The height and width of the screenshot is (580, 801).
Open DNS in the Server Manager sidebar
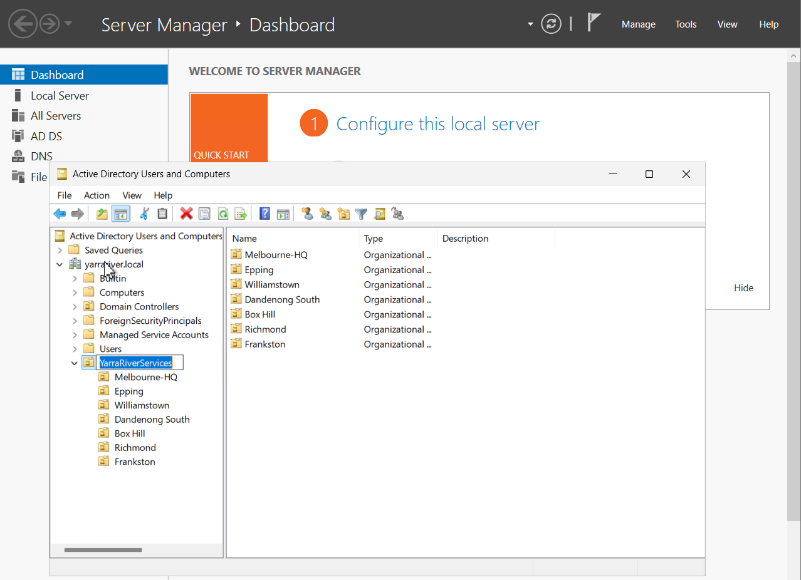coord(84,156)
